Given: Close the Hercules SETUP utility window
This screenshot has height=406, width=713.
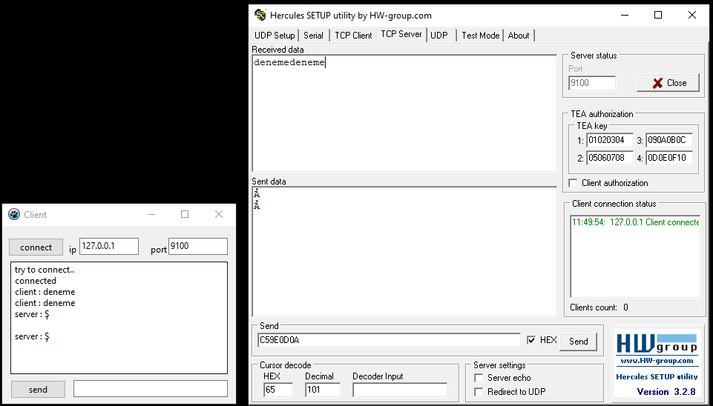Looking at the screenshot, I should [692, 15].
